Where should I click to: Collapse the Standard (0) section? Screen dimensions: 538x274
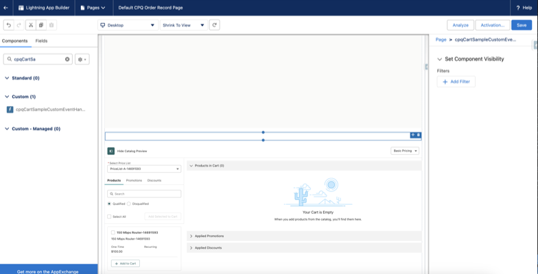(x=7, y=78)
